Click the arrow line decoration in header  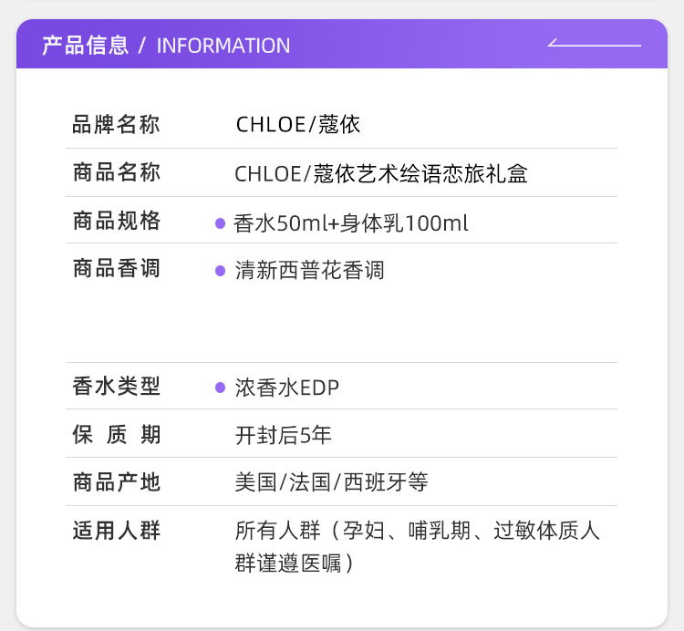[x=594, y=44]
